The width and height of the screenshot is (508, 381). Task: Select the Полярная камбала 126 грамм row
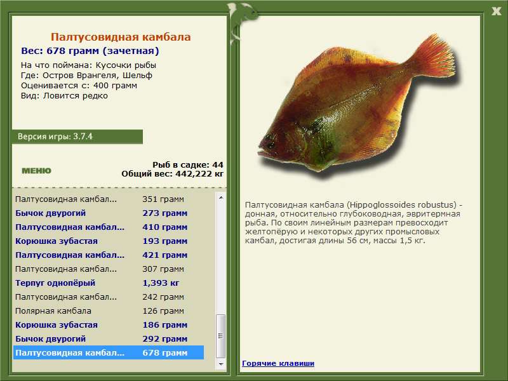click(x=102, y=311)
